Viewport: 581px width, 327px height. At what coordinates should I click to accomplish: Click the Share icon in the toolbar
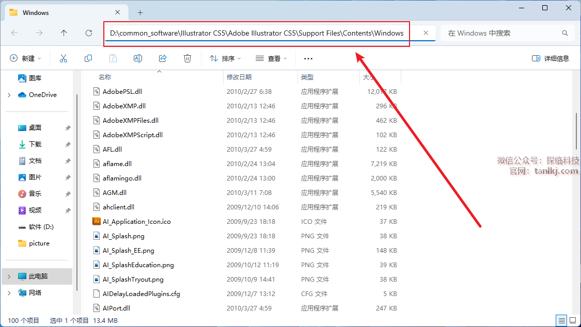(163, 58)
